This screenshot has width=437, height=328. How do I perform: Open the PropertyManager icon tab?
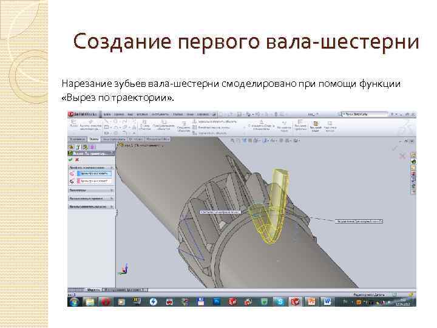[78, 147]
